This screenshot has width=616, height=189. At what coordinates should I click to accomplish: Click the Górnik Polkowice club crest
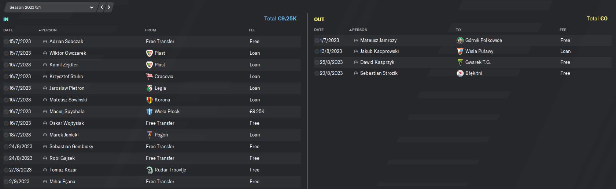coord(460,40)
